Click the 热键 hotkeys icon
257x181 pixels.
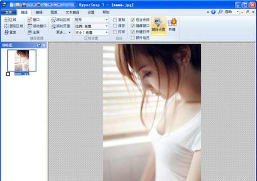(x=172, y=25)
